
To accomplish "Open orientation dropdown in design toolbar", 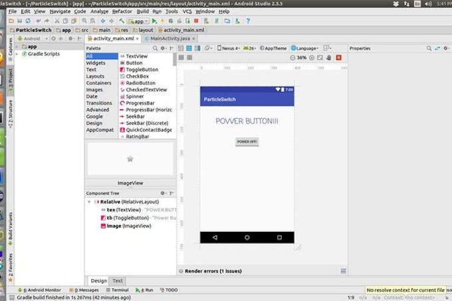I will coord(208,49).
